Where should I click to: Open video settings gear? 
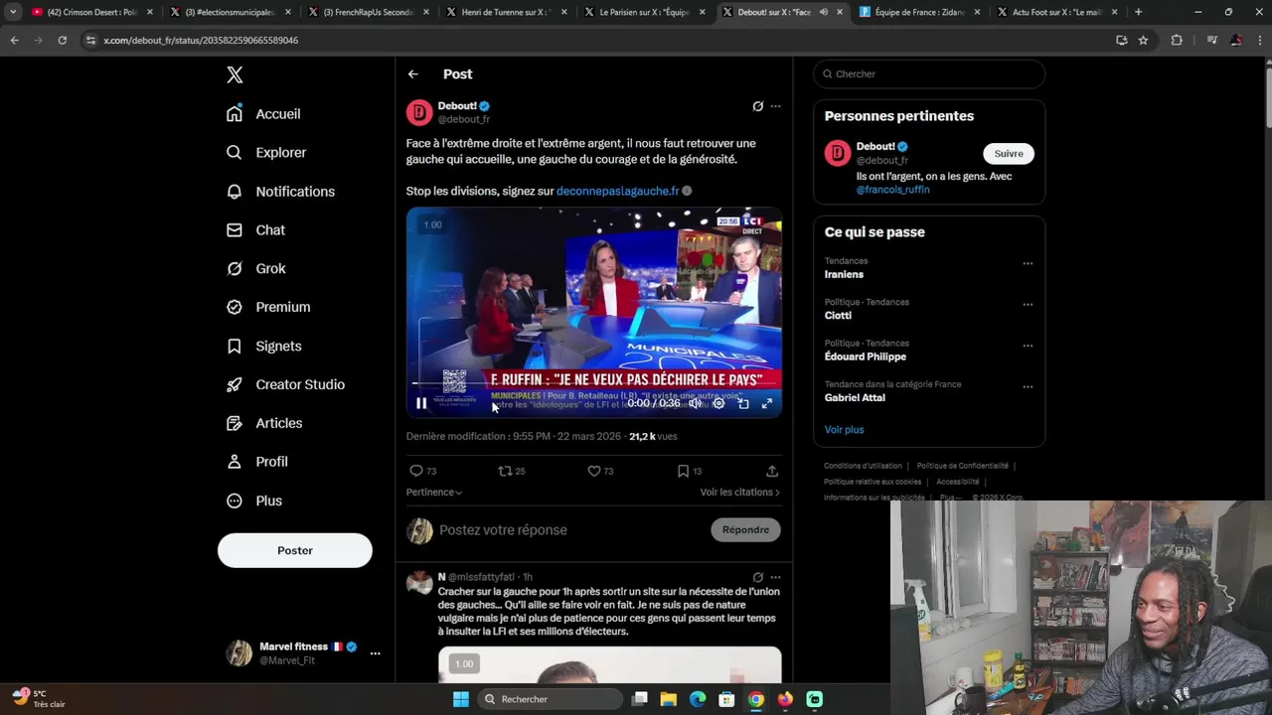[x=718, y=403]
